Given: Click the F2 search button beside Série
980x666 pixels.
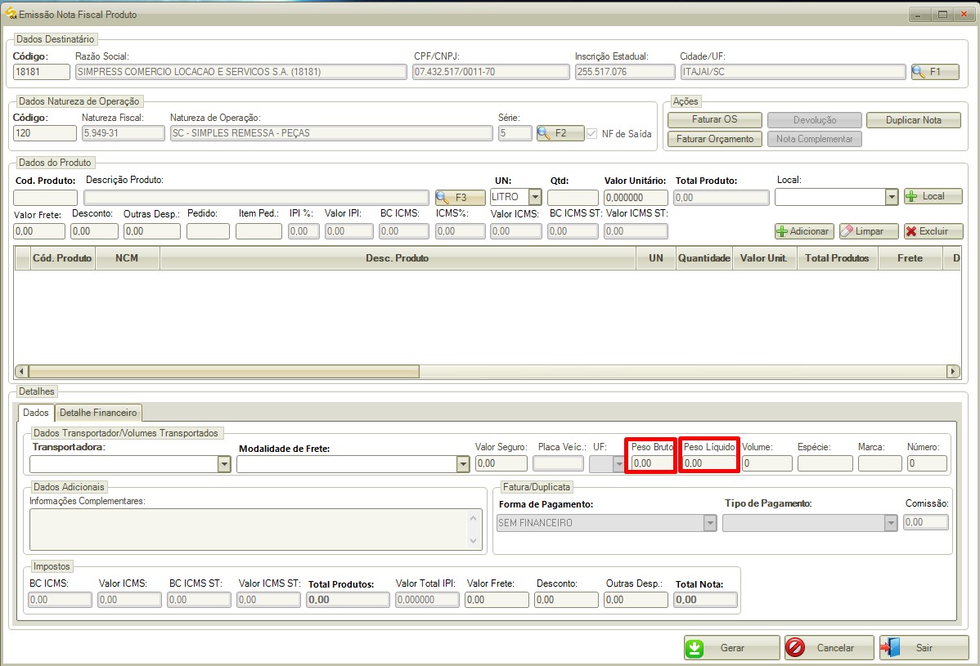Looking at the screenshot, I should (x=560, y=133).
